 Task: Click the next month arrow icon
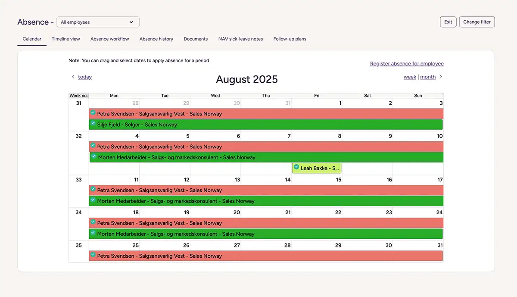point(441,77)
